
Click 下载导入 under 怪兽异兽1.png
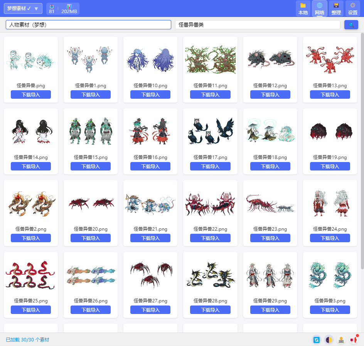[91, 95]
